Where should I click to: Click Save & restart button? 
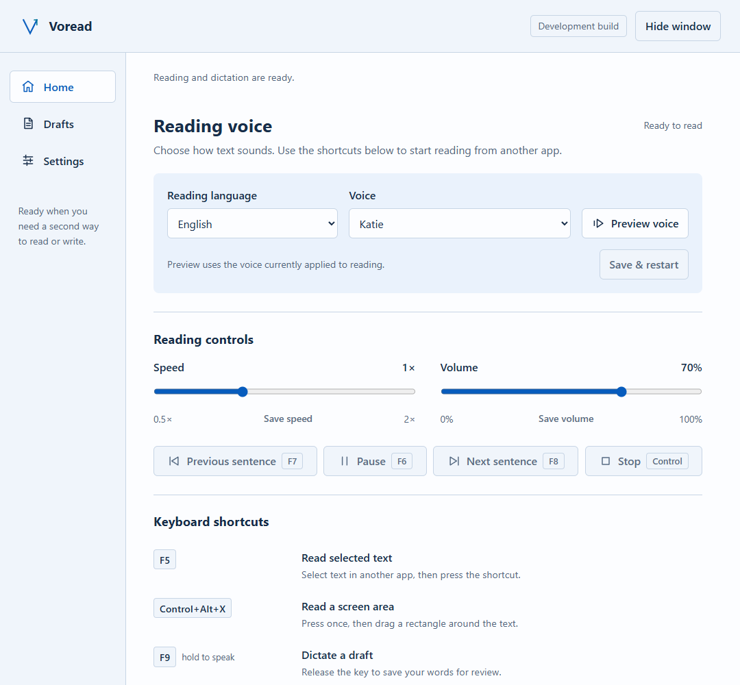(x=643, y=264)
